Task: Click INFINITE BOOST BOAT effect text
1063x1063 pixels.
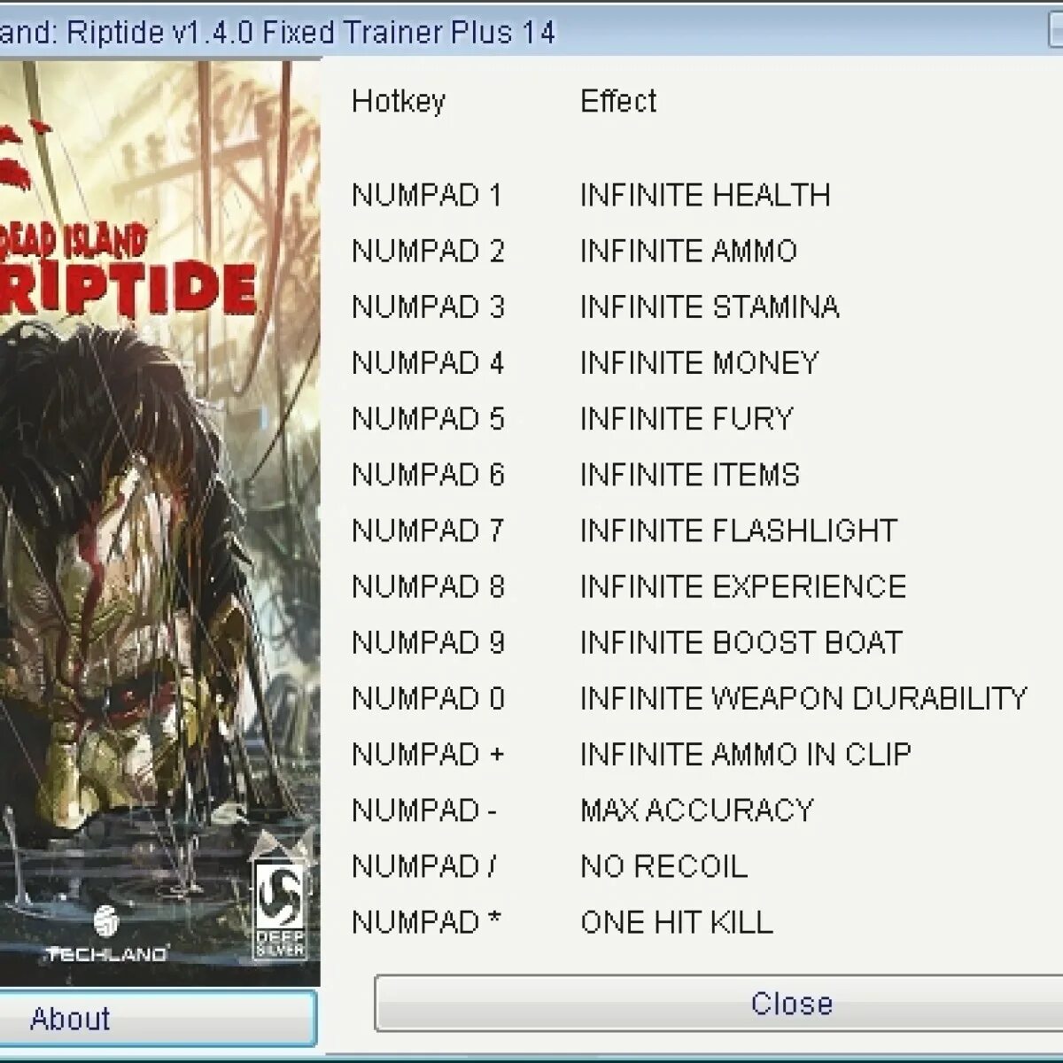Action: click(x=741, y=641)
